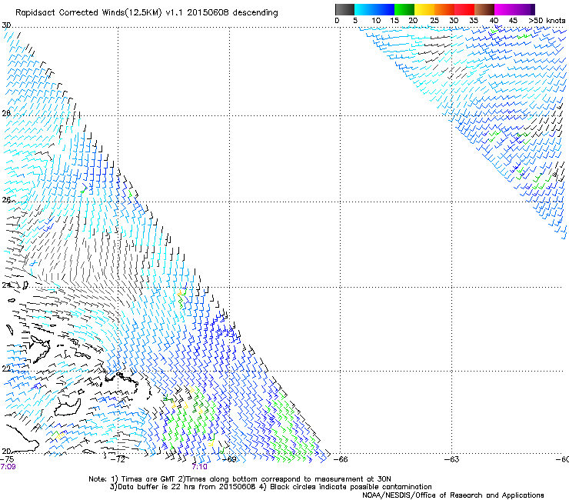Click the longitude label '-72'
This screenshot has height=500, width=569.
[x=118, y=459]
